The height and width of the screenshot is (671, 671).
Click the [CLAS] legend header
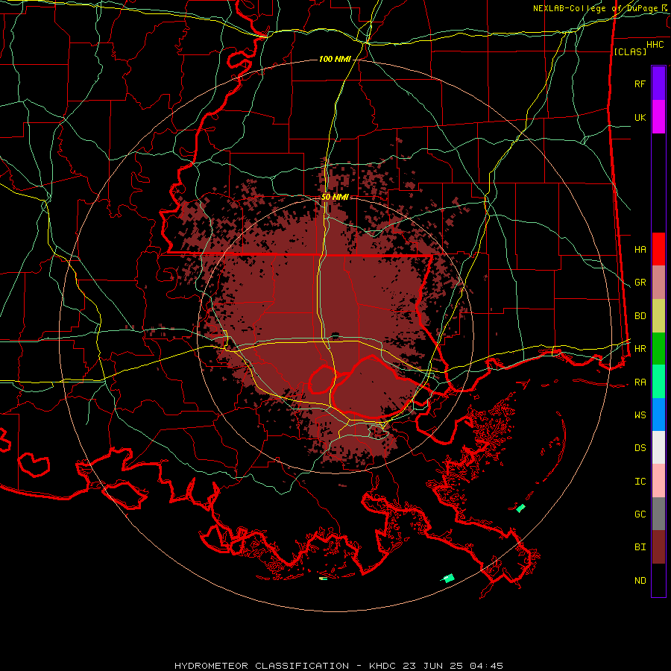coord(630,51)
